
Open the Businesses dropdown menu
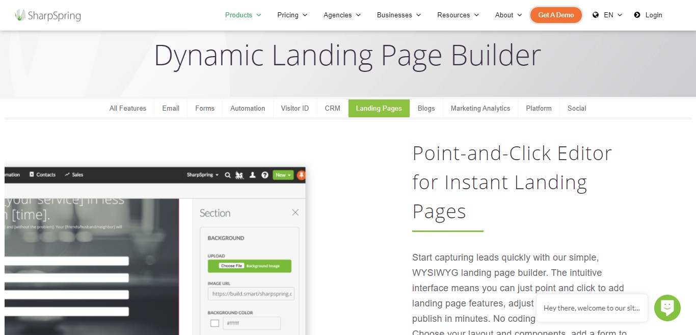tap(399, 15)
